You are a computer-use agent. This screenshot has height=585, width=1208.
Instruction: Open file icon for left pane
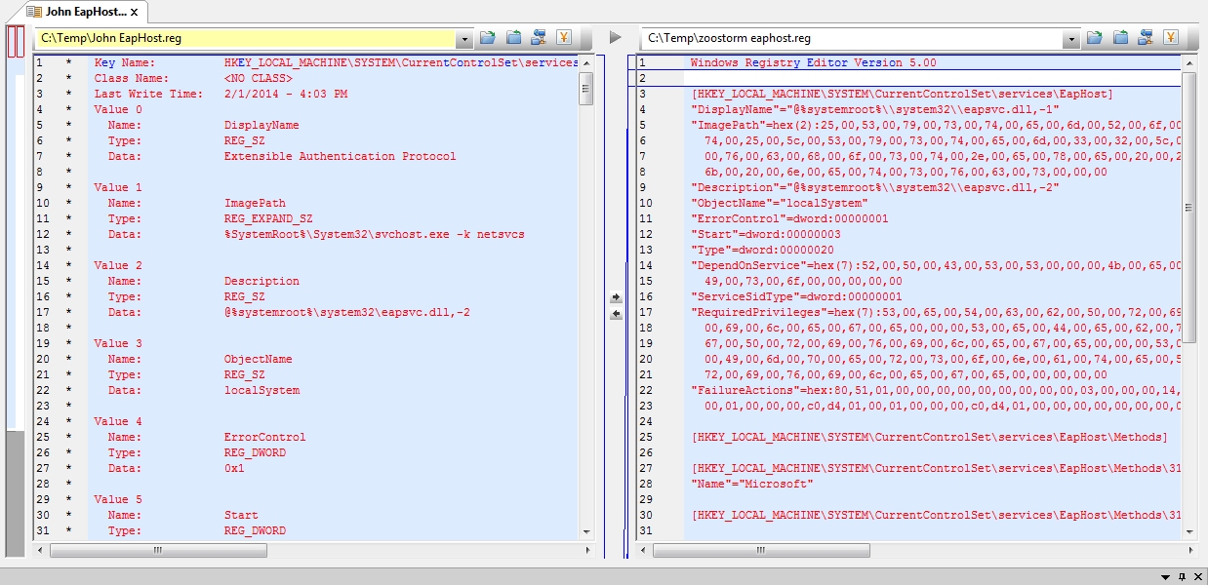tap(488, 38)
